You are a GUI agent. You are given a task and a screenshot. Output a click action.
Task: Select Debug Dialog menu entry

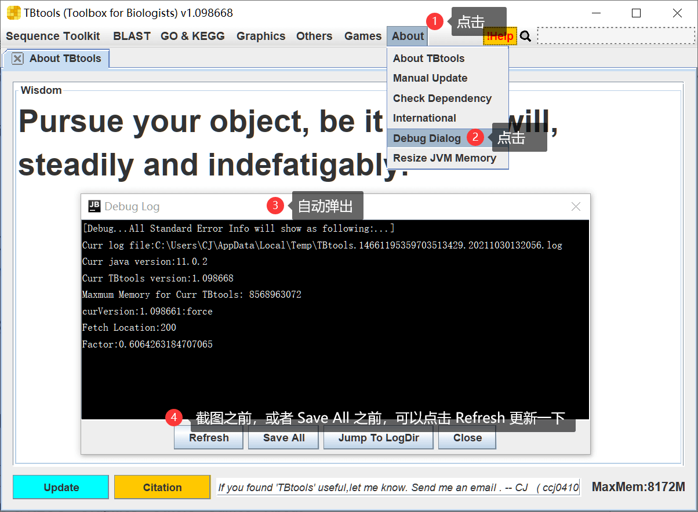pyautogui.click(x=448, y=138)
